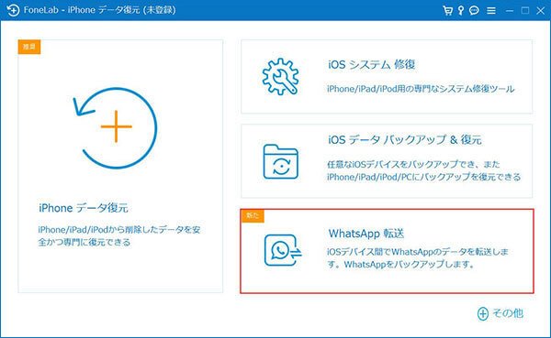Click the WhatsApp transfer icon
The image size is (551, 338).
(x=283, y=250)
